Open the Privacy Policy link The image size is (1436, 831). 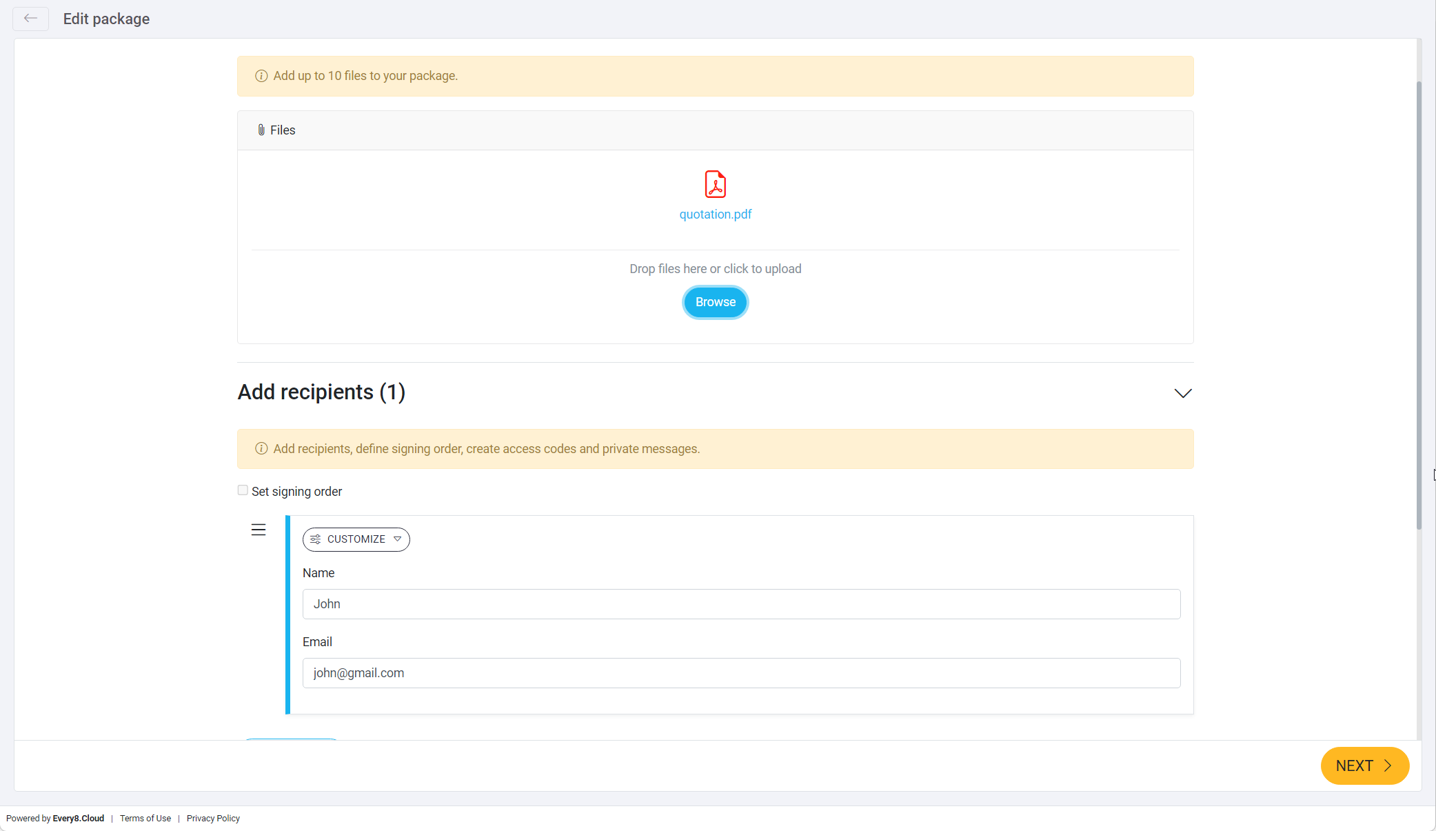[x=213, y=819]
